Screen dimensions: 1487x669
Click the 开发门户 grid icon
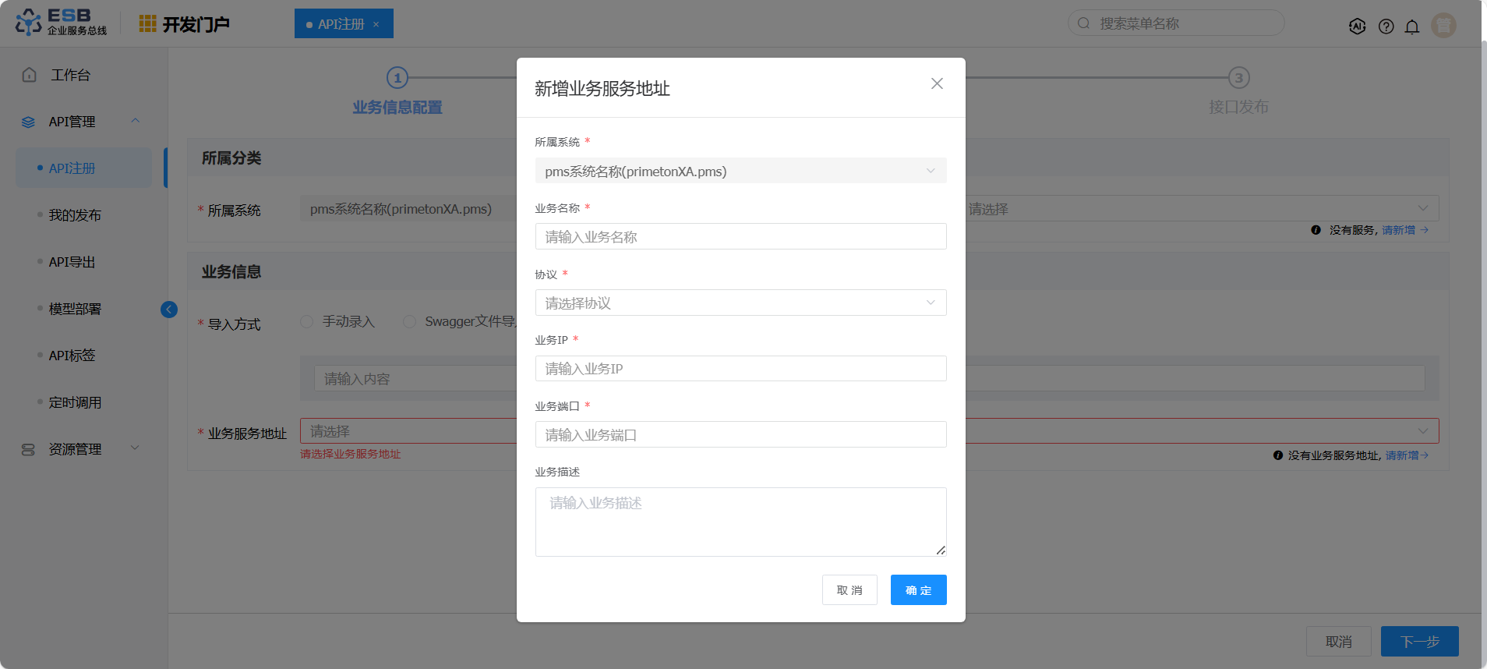147,24
